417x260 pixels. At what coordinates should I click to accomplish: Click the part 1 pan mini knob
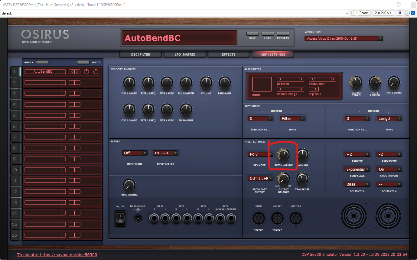click(96, 72)
